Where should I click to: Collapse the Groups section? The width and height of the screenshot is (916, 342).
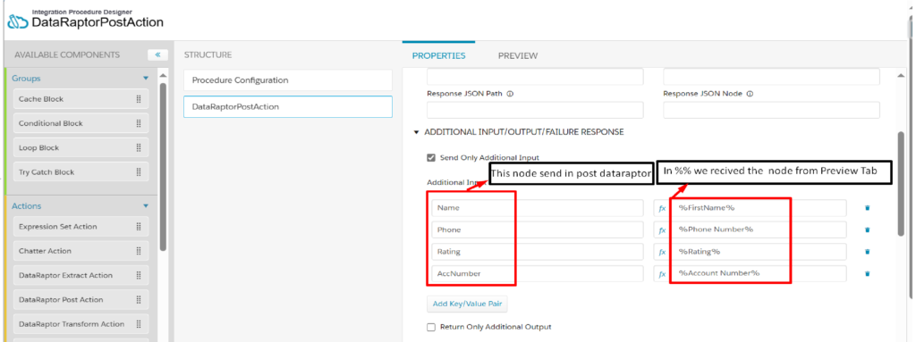[146, 79]
